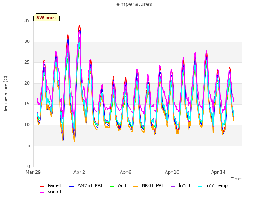This screenshot has height=200, width=267.
Task: Click the orange NR01_PRT legend swatch
Action: [136, 186]
